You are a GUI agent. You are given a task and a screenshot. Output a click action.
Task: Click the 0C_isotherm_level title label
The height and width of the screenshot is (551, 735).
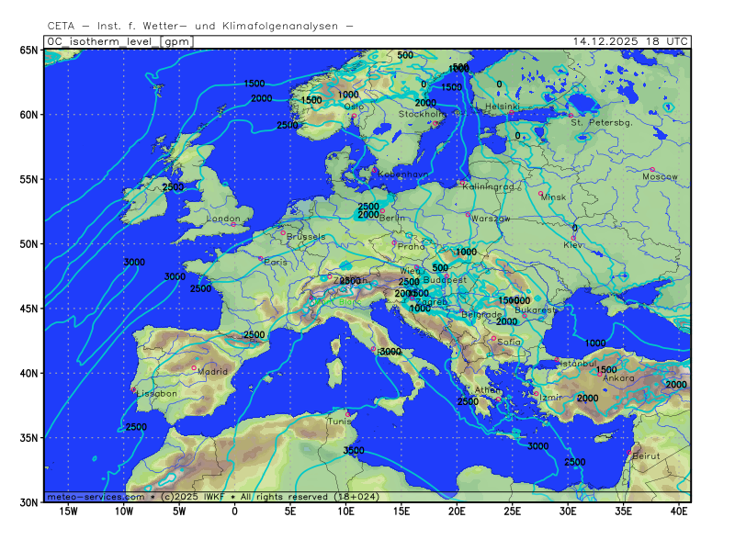tap(101, 41)
